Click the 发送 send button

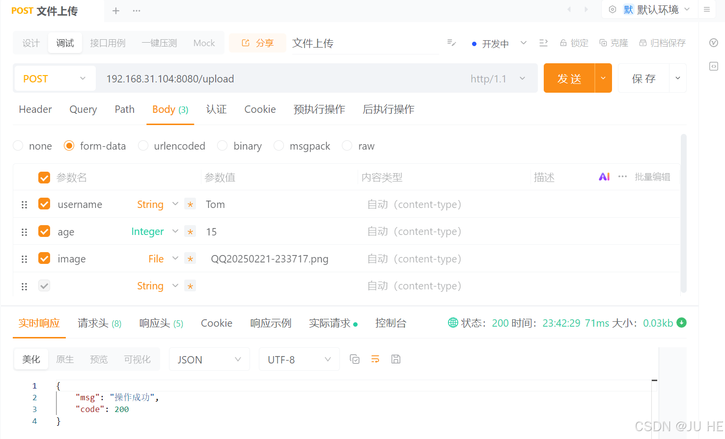569,78
